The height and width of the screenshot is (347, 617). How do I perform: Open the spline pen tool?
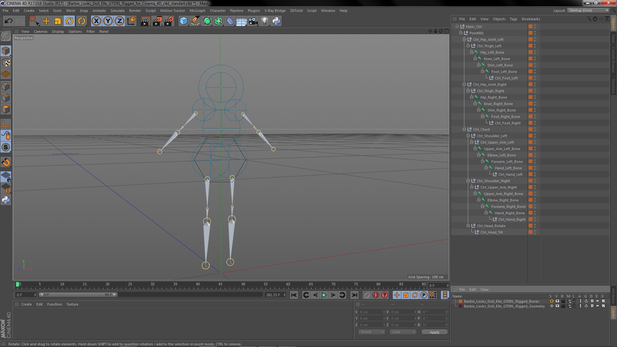(x=195, y=21)
